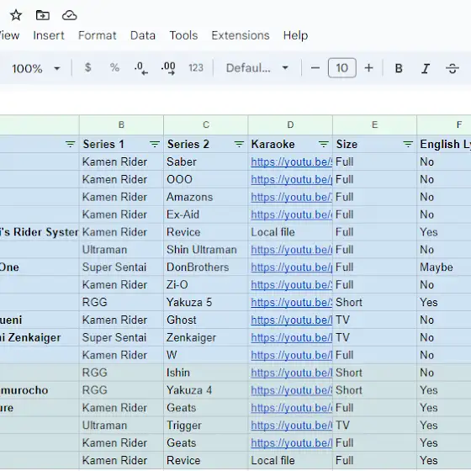Select the 'Yakuza 4' cell
The height and width of the screenshot is (471, 471).
coord(206,390)
